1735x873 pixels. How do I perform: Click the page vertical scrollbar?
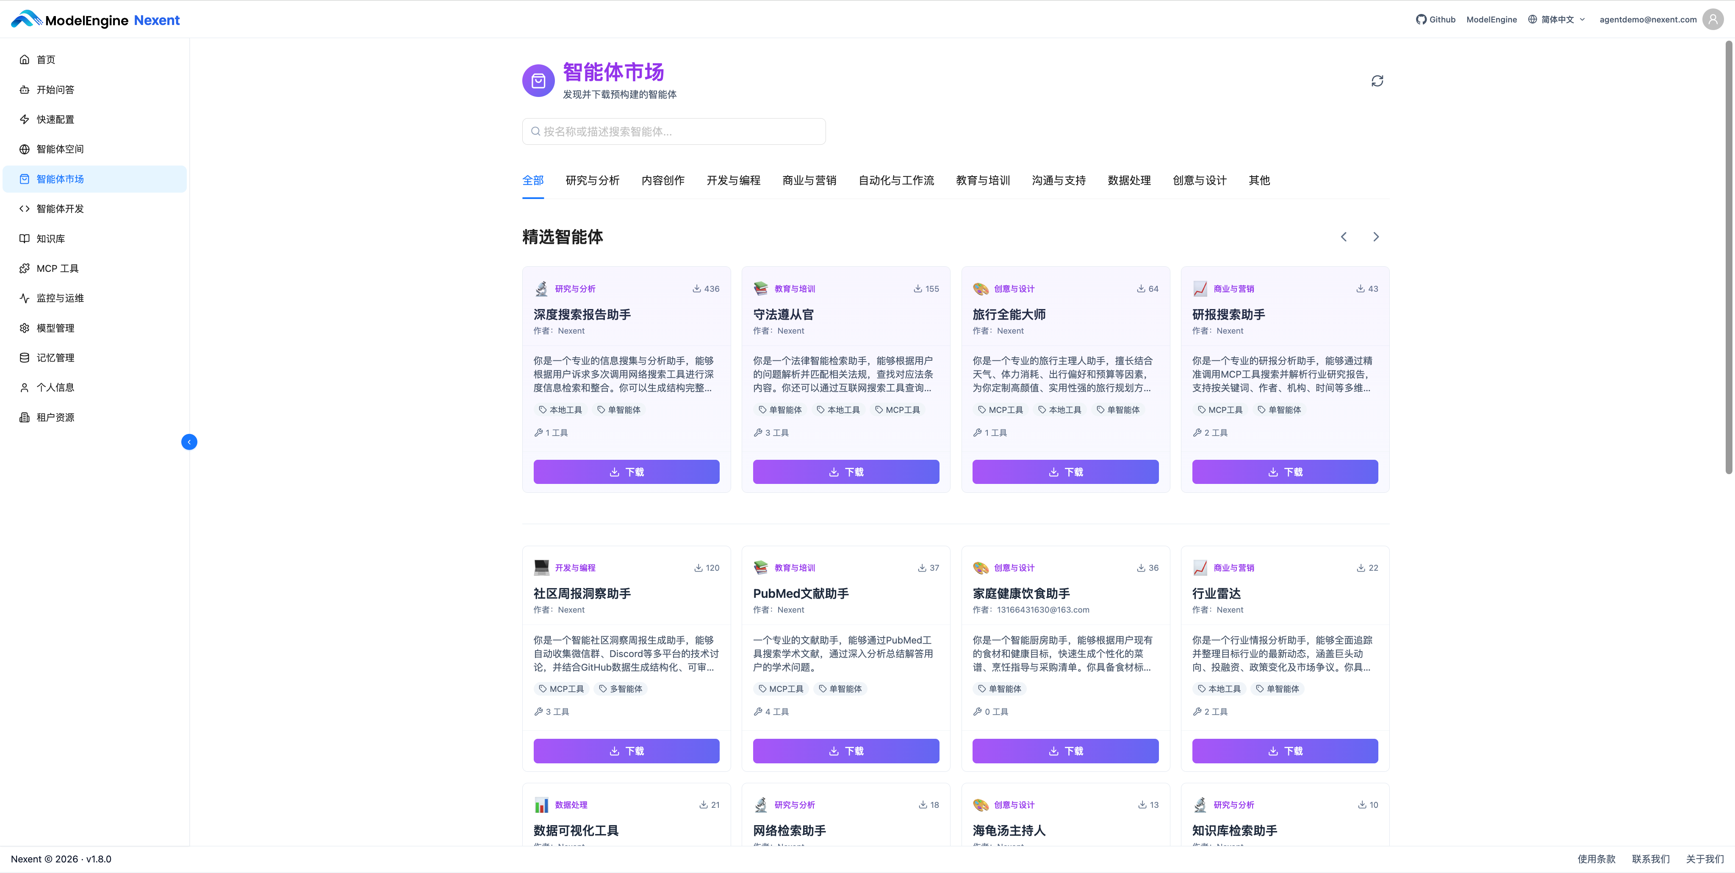[x=1728, y=256]
